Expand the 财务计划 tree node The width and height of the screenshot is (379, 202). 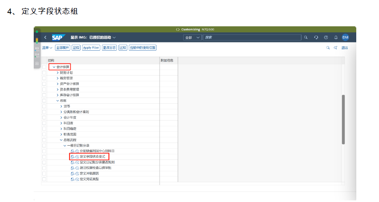coord(57,72)
